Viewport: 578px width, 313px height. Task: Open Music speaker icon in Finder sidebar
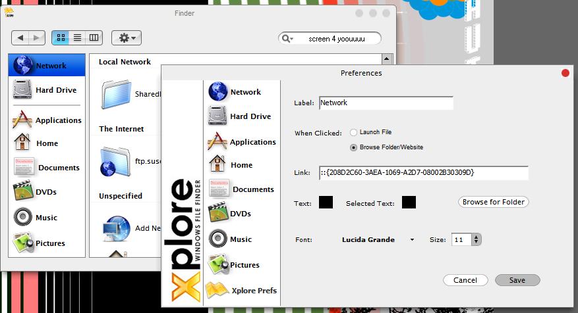click(23, 216)
